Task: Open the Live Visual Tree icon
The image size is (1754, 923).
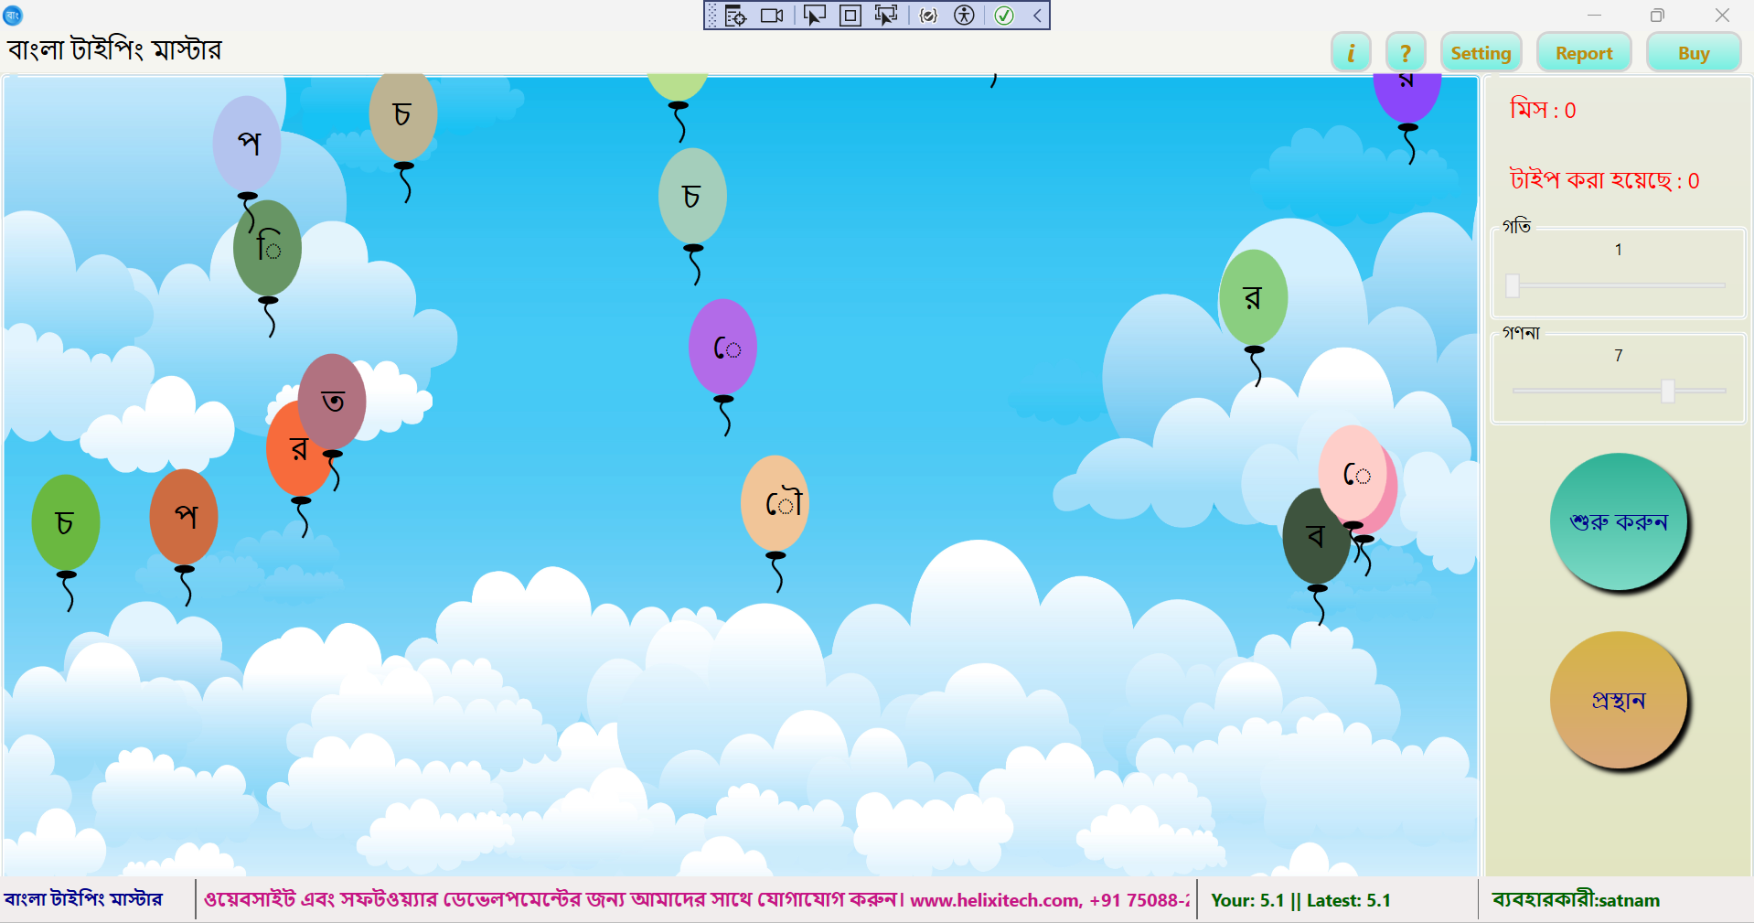Action: 735,16
